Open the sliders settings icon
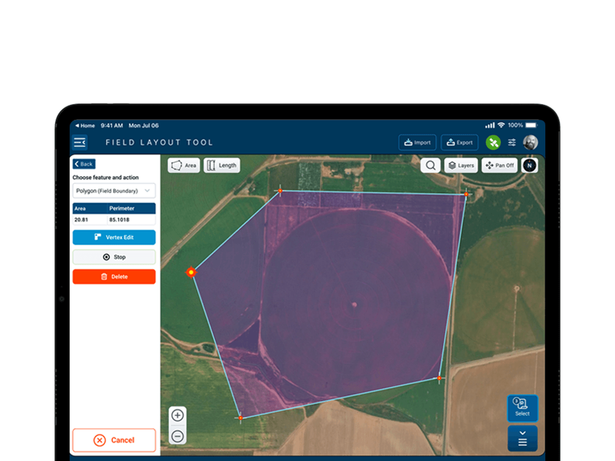This screenshot has width=615, height=461. tap(511, 143)
